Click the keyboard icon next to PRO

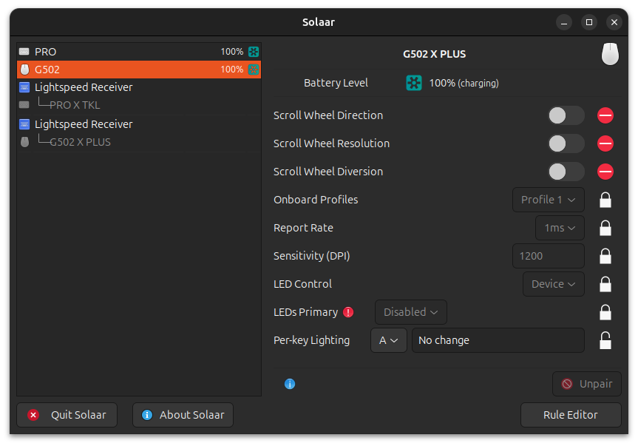point(24,52)
